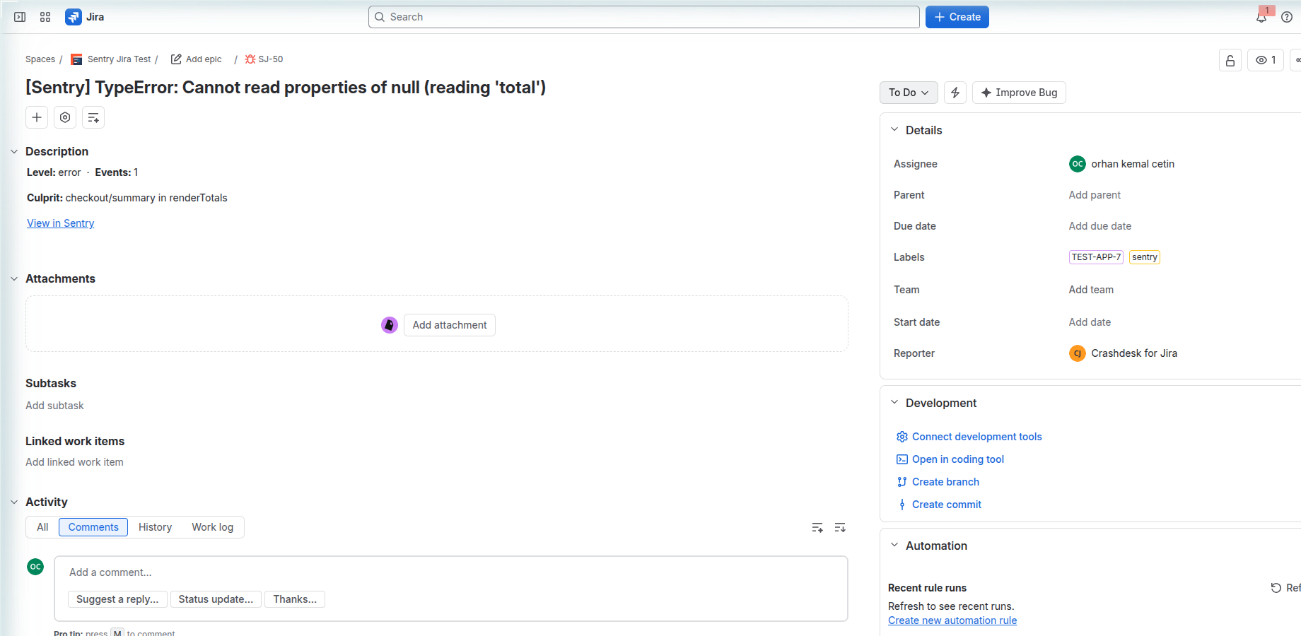Toggle the sidebar collapse icon

[x=20, y=17]
